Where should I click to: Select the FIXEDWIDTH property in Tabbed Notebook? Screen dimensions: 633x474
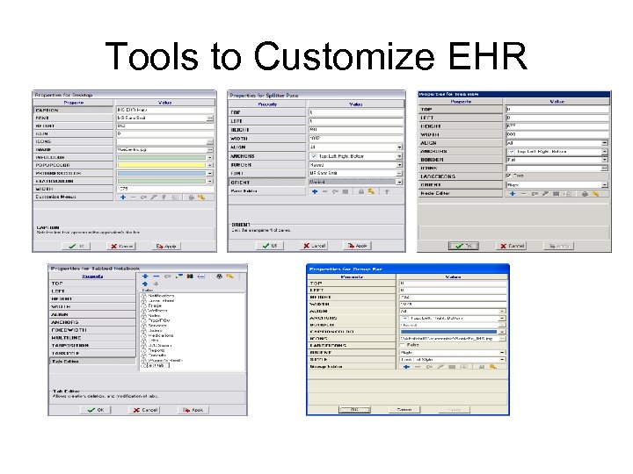click(92, 330)
